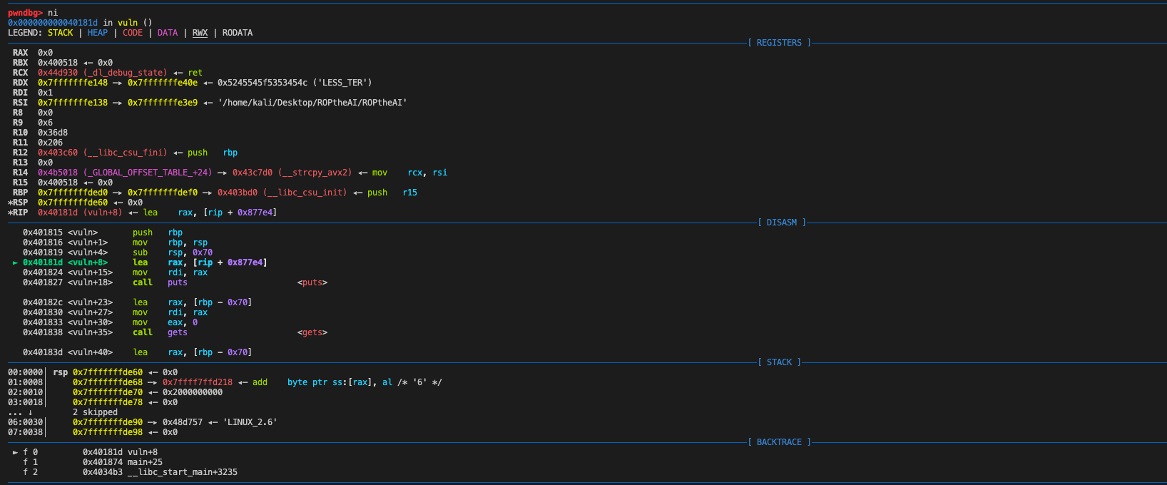Click the underlined RWX legend label
The height and width of the screenshot is (485, 1167).
(x=200, y=33)
